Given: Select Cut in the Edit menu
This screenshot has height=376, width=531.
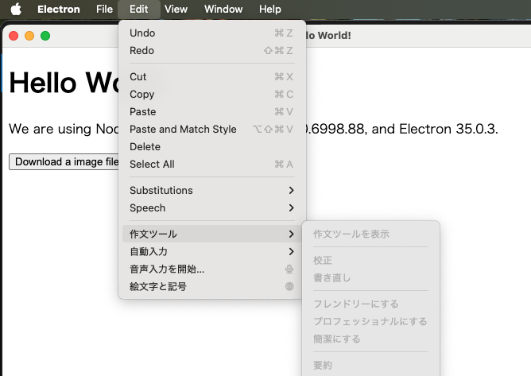Looking at the screenshot, I should [x=212, y=76].
